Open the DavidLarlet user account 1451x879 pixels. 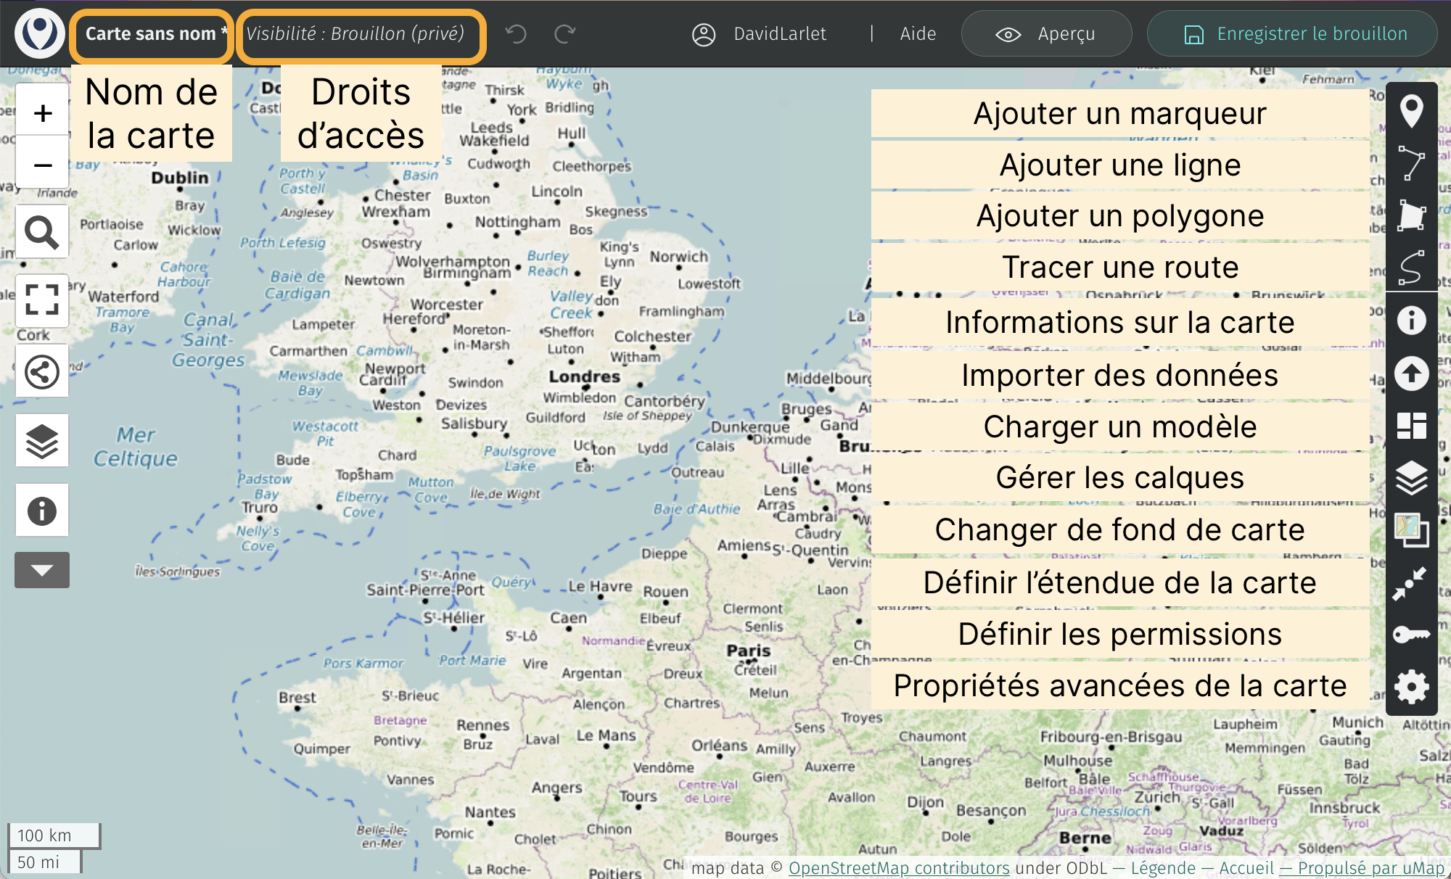759,34
